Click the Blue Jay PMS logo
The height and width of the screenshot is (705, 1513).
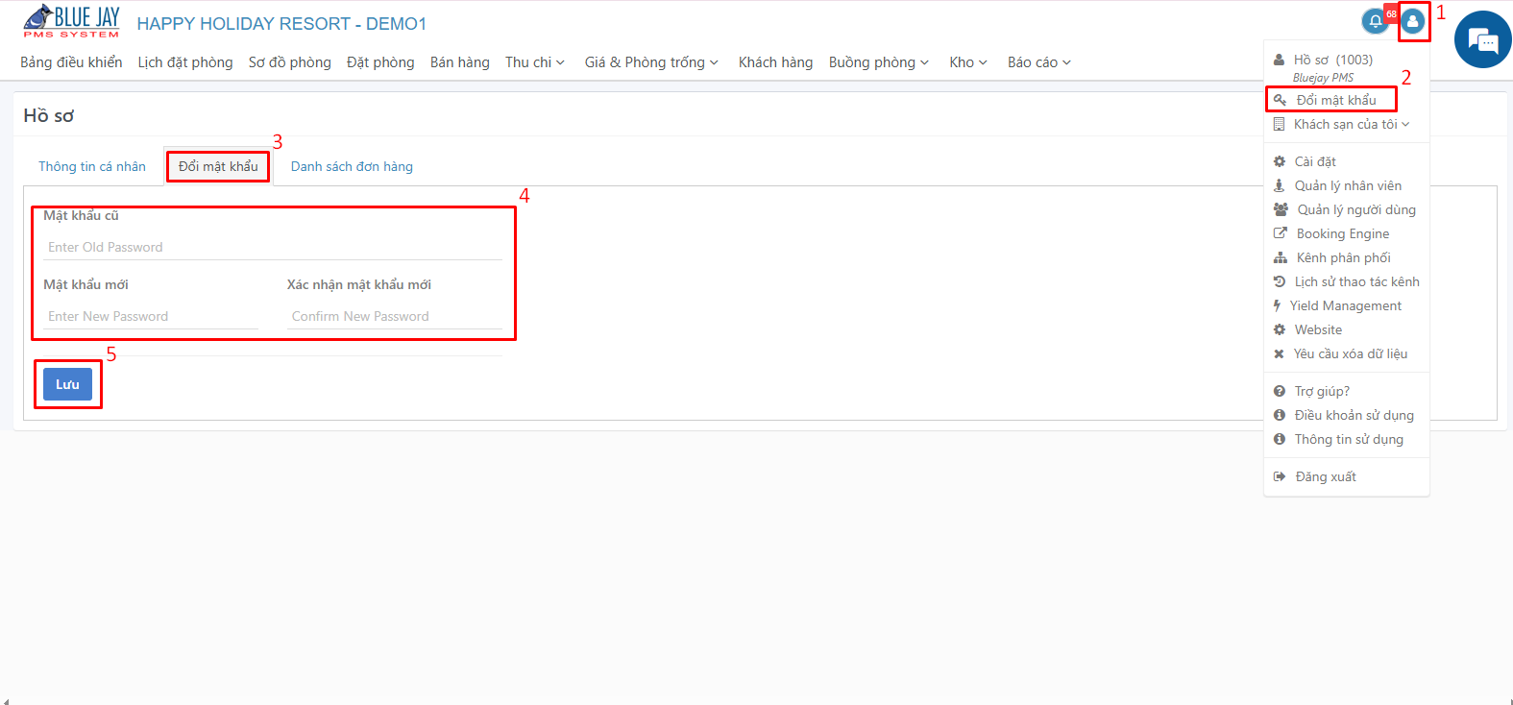click(x=71, y=21)
